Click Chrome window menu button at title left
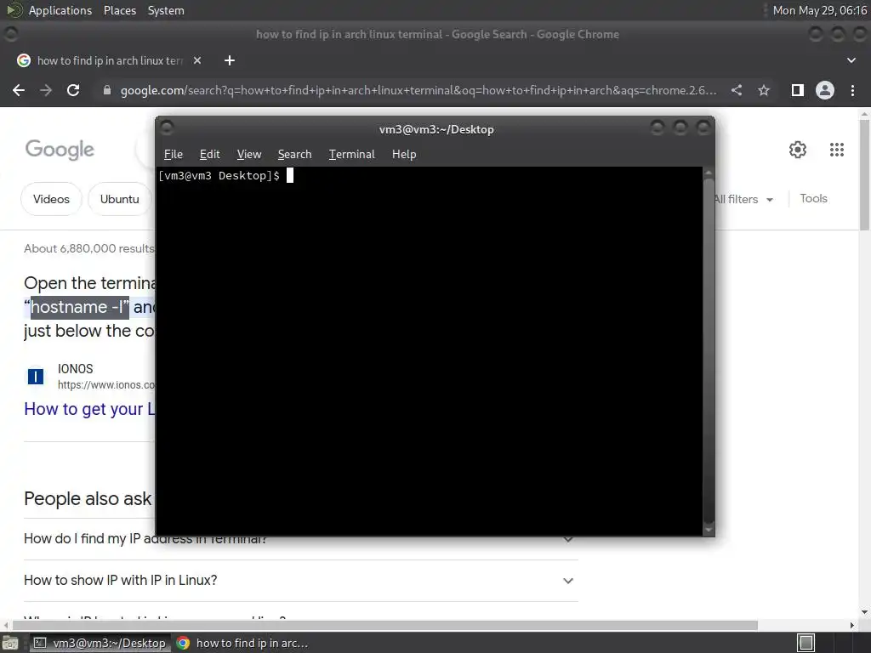The image size is (871, 653). tap(10, 34)
